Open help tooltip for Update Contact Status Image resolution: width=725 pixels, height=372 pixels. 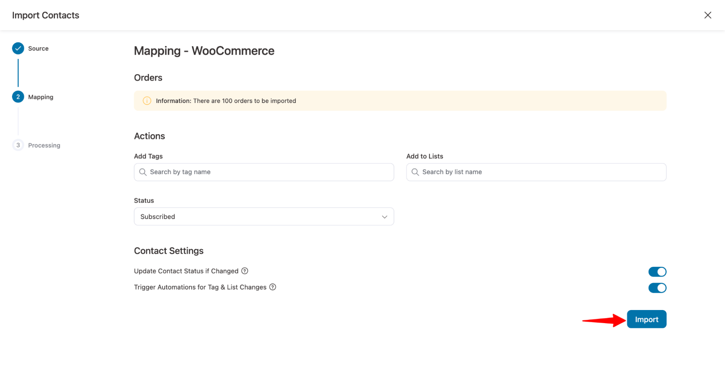point(244,271)
